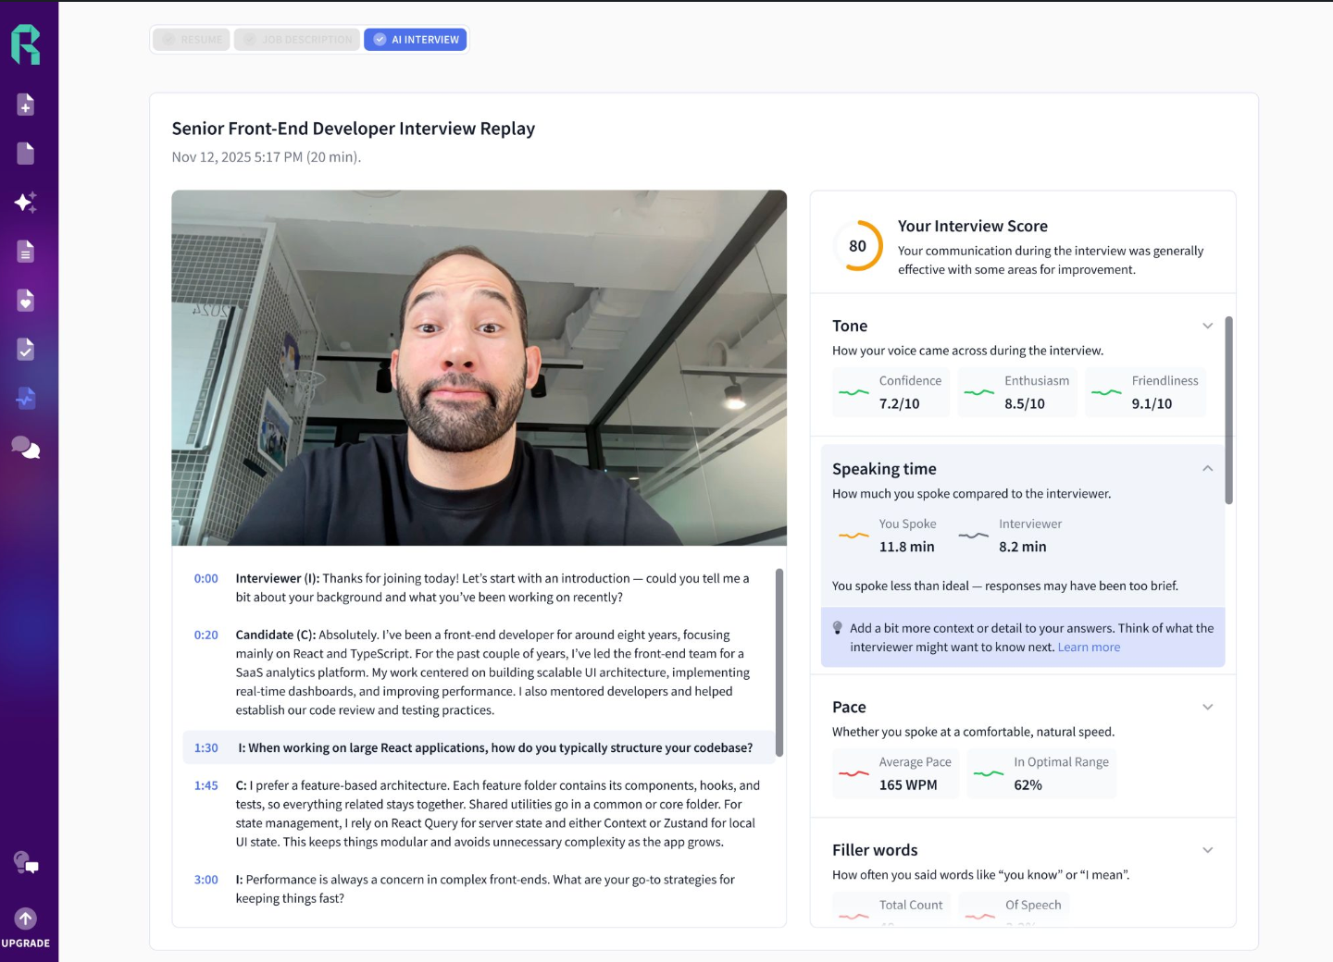
Task: Click the You Spoke 11.8 min value
Action: [907, 548]
